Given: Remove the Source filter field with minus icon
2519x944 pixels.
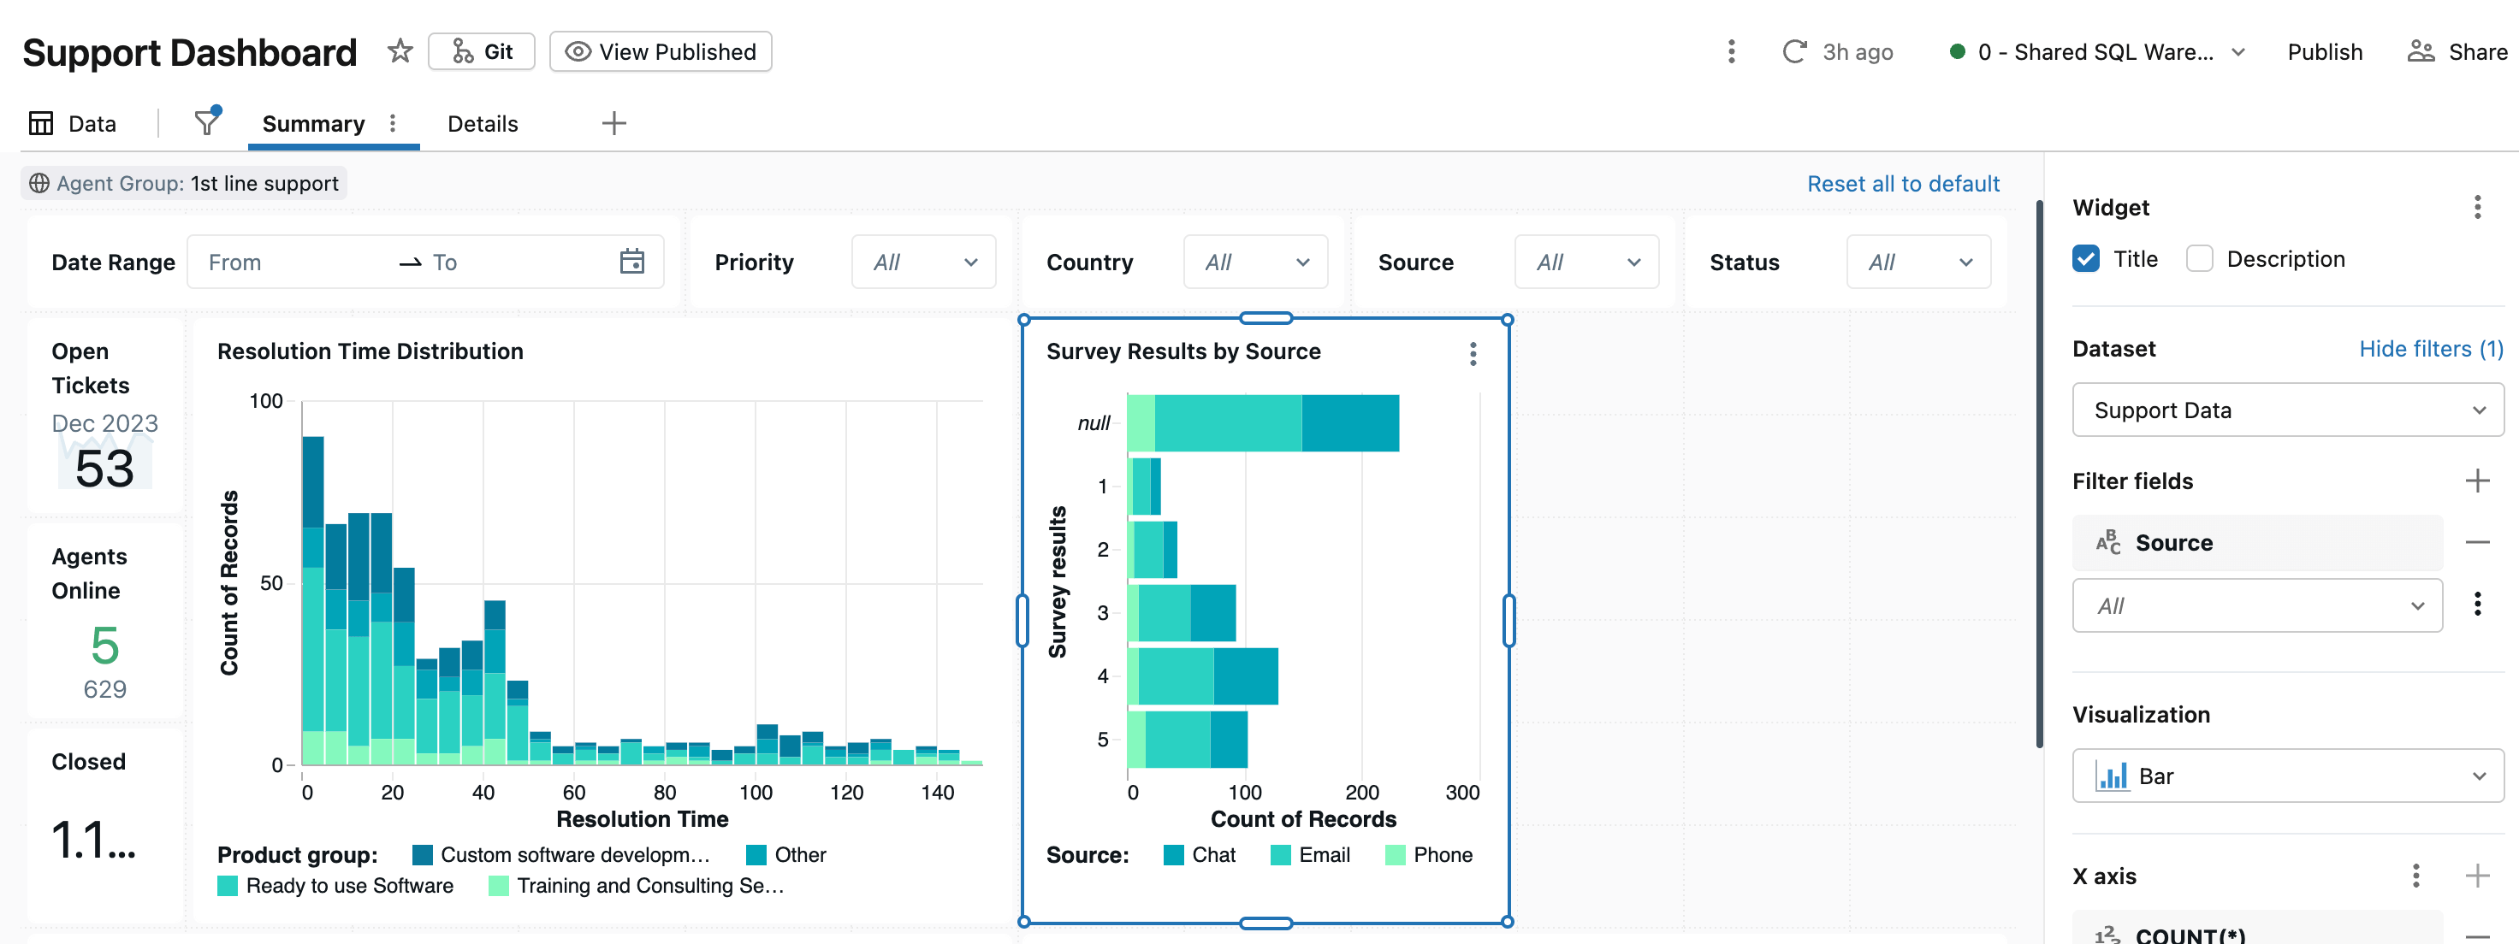Looking at the screenshot, I should 2476,541.
